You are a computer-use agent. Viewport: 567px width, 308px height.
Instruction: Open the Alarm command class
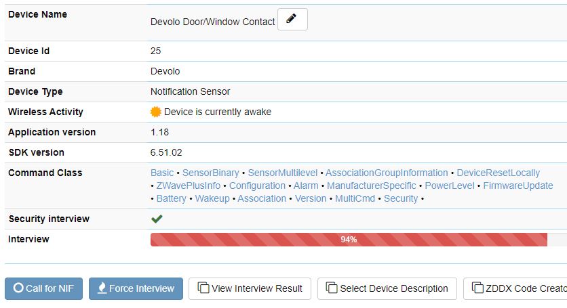coord(306,186)
